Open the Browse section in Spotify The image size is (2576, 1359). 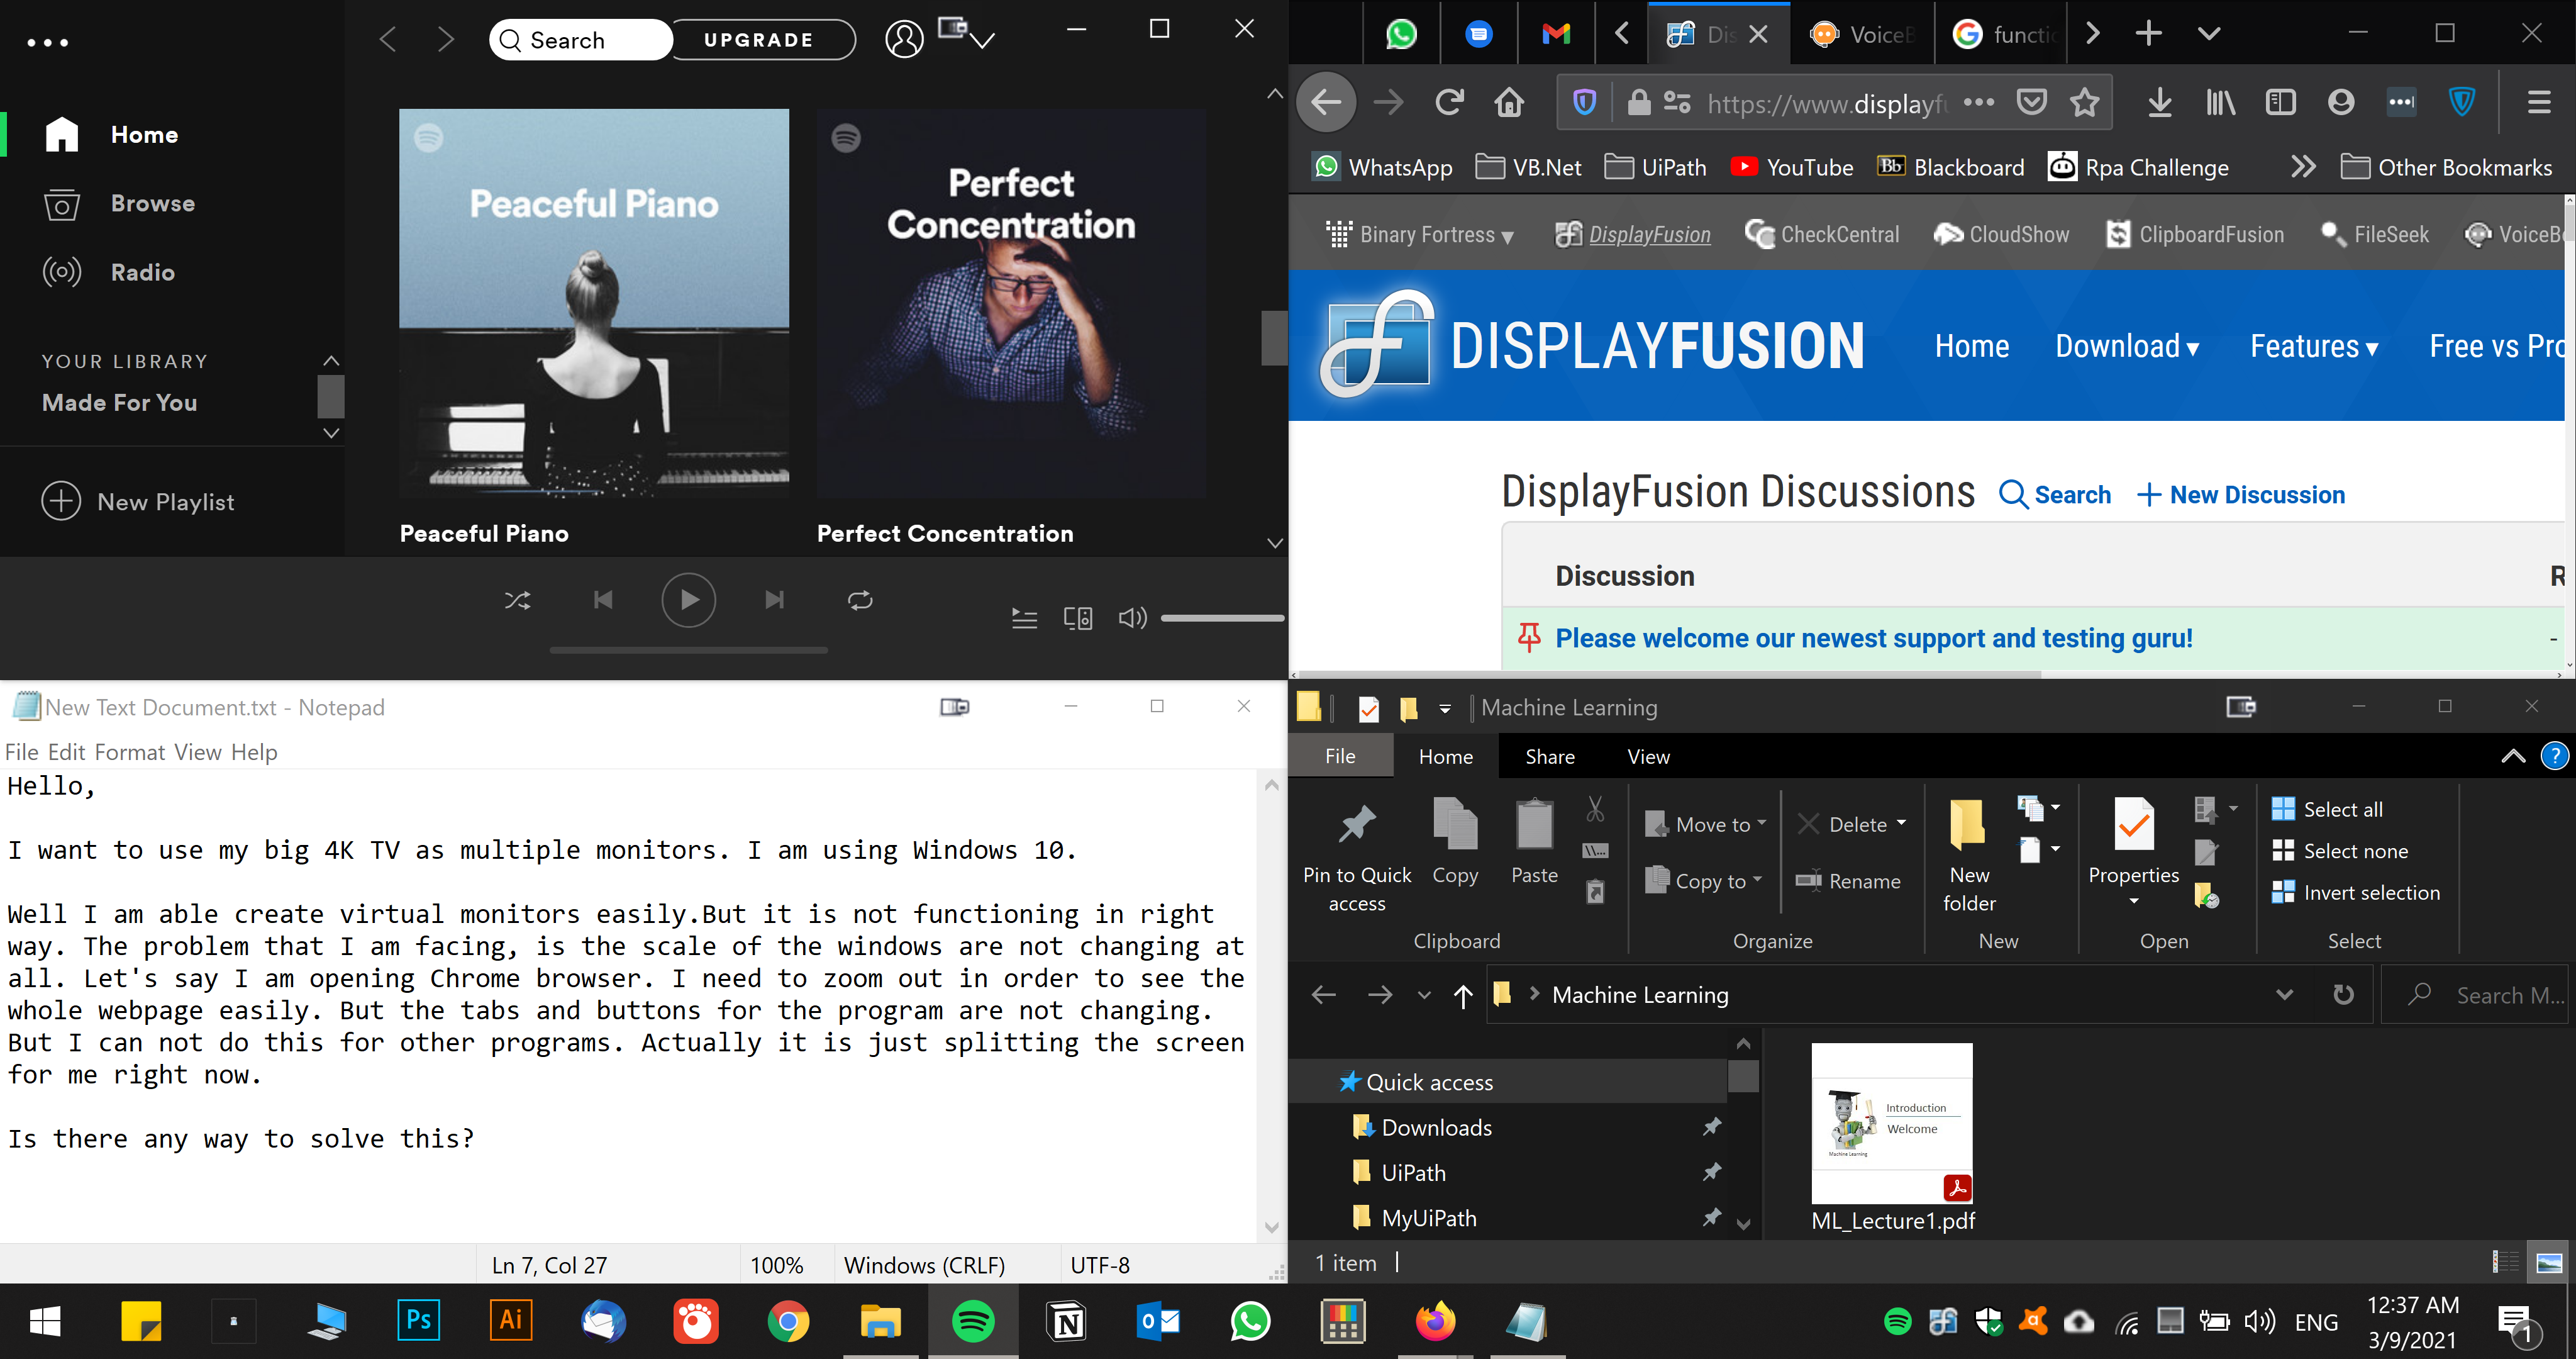152,204
